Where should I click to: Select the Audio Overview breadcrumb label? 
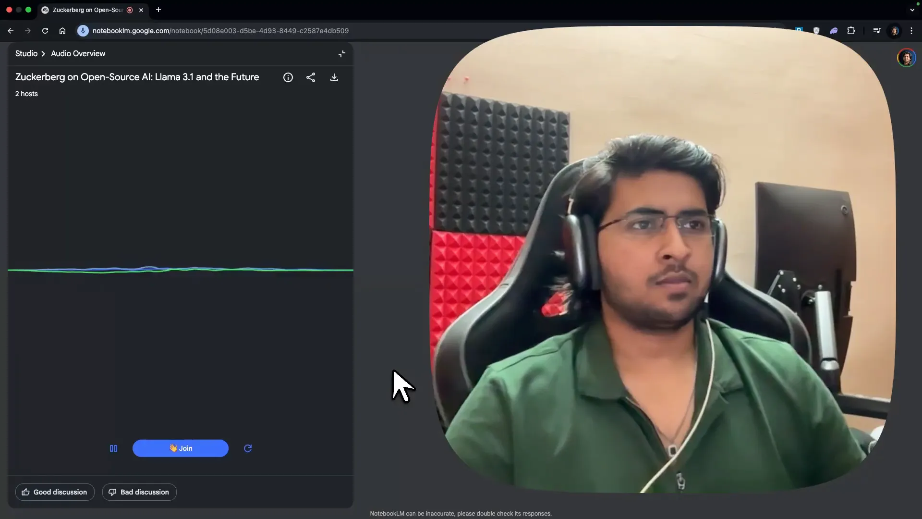(x=78, y=53)
